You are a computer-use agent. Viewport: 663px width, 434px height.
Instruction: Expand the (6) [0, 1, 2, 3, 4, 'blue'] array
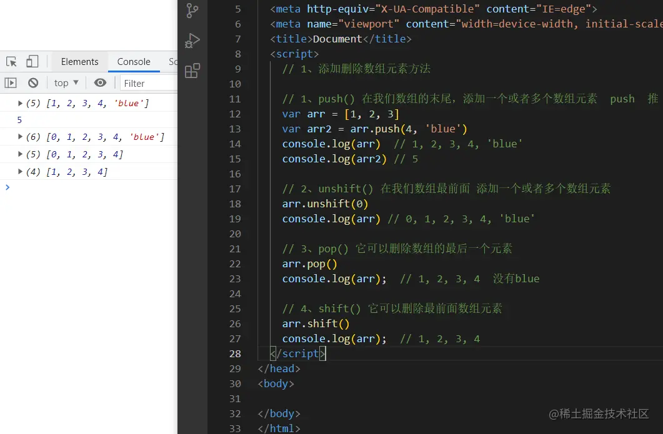[x=20, y=137]
